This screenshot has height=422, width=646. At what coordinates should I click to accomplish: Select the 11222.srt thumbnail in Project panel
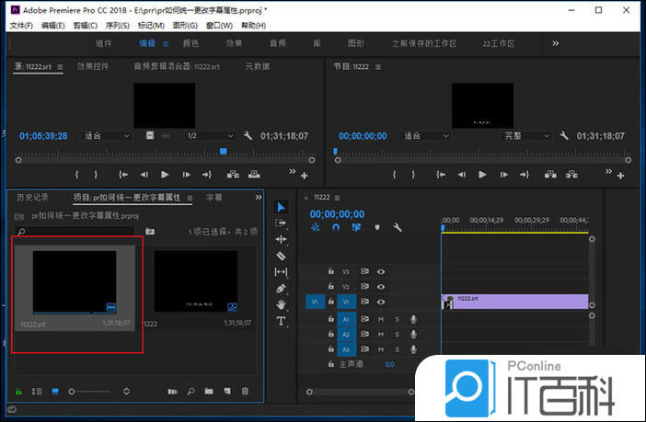tap(75, 284)
